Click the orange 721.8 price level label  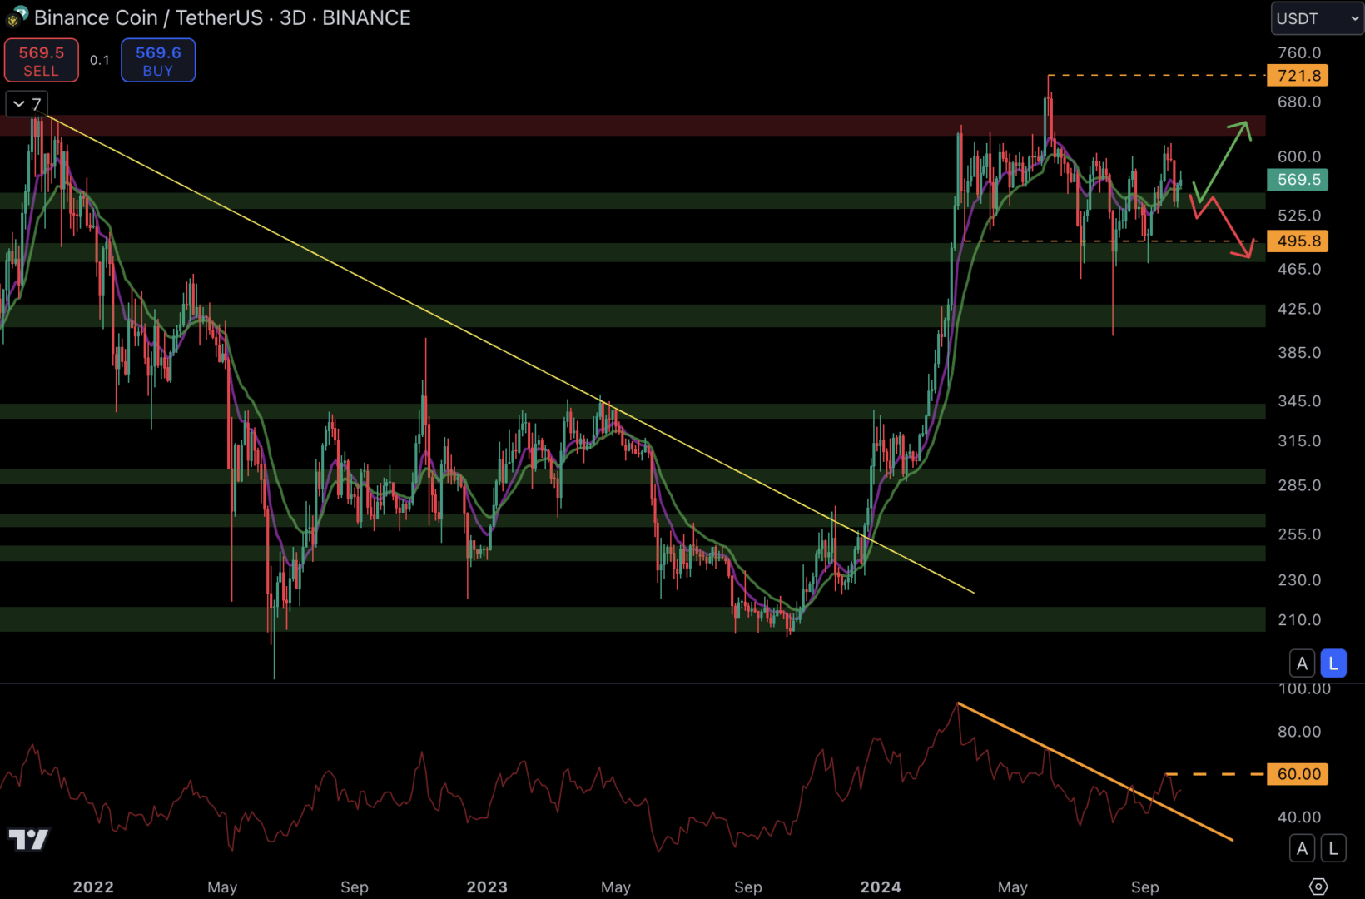(x=1298, y=76)
